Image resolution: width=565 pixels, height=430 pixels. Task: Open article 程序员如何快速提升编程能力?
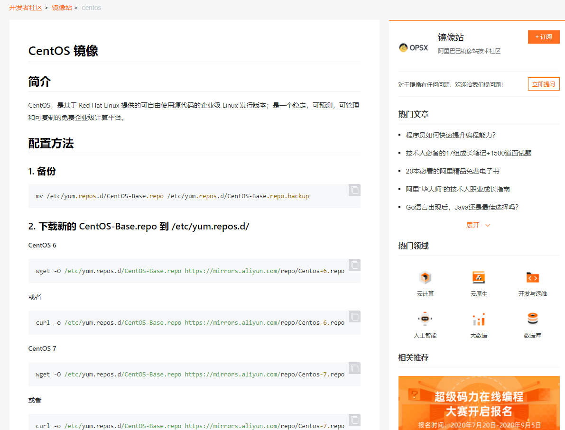[x=450, y=135]
